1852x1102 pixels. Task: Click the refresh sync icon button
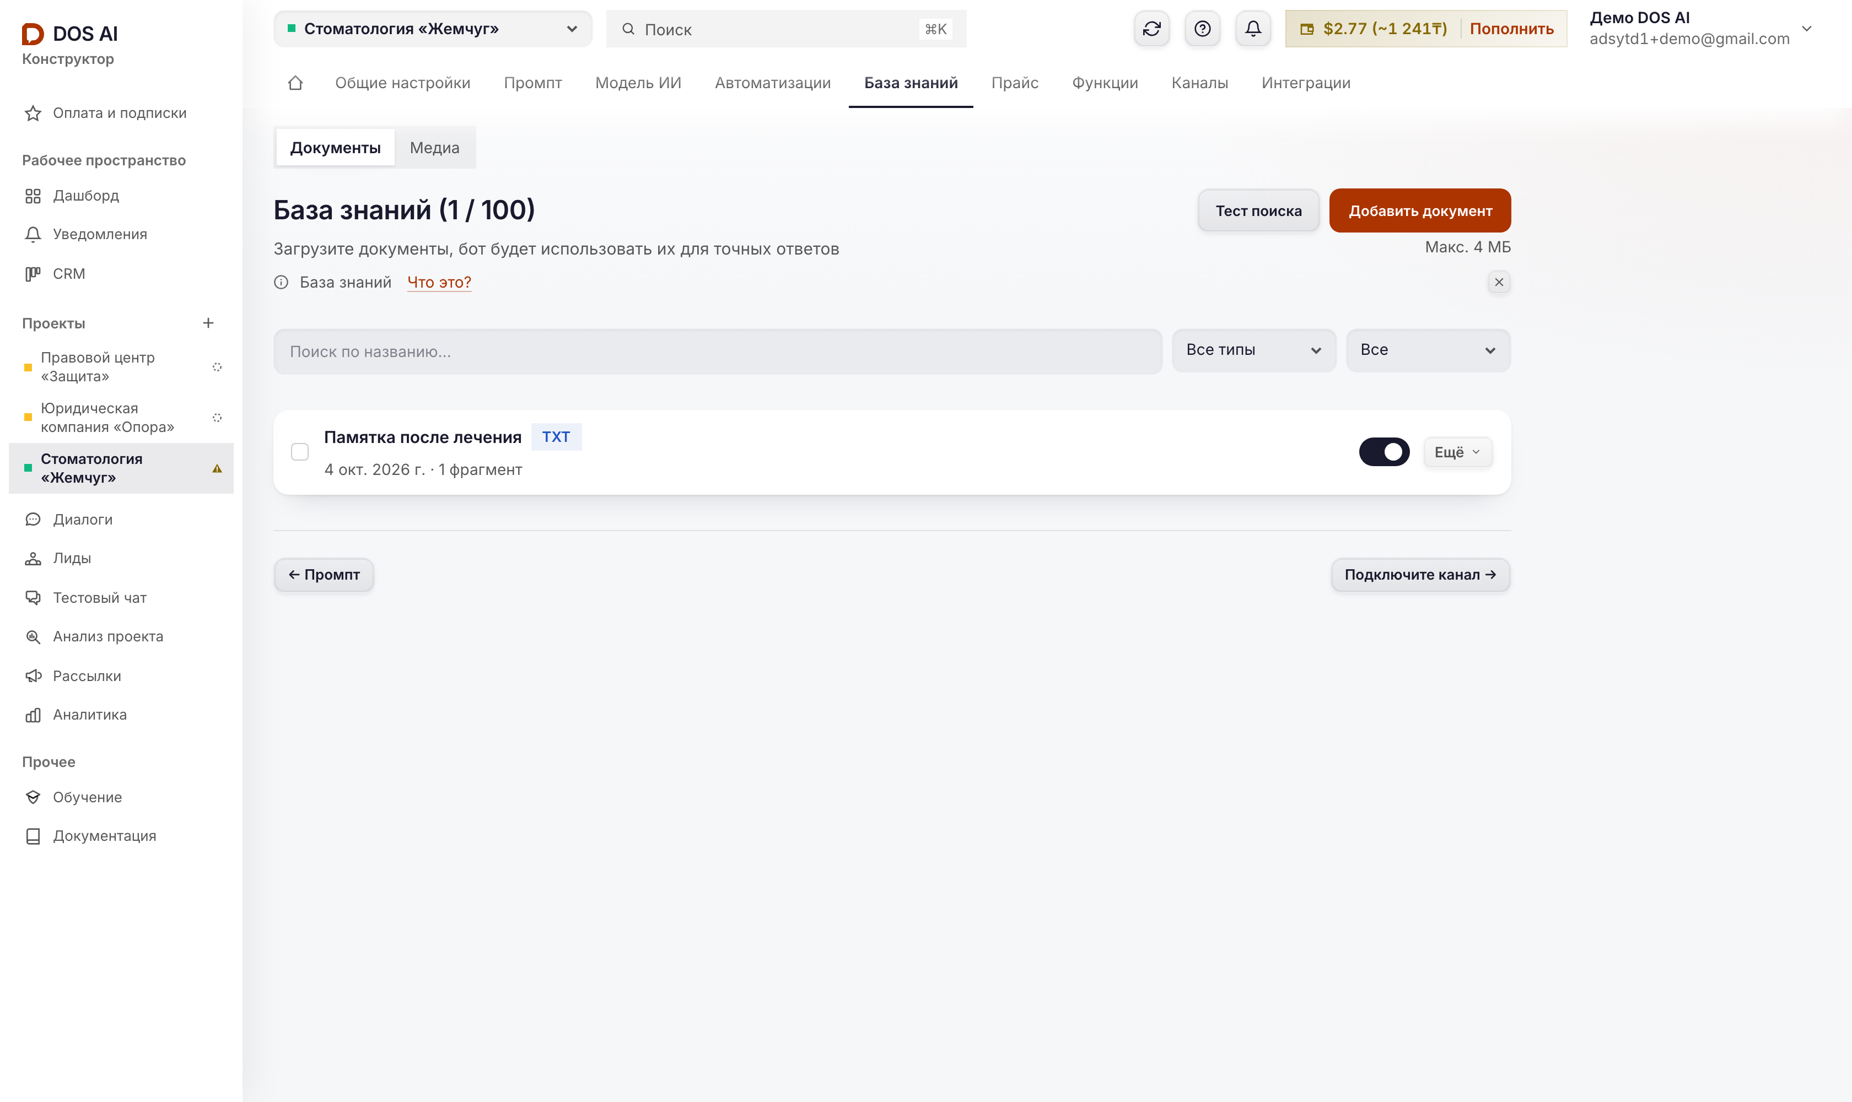click(1151, 29)
